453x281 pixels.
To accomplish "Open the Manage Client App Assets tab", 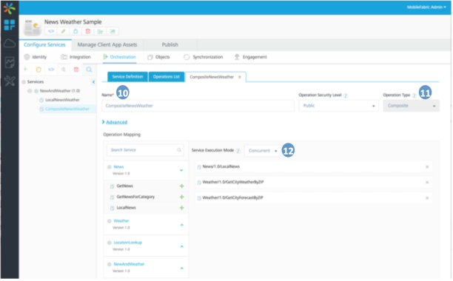I will 107,44.
